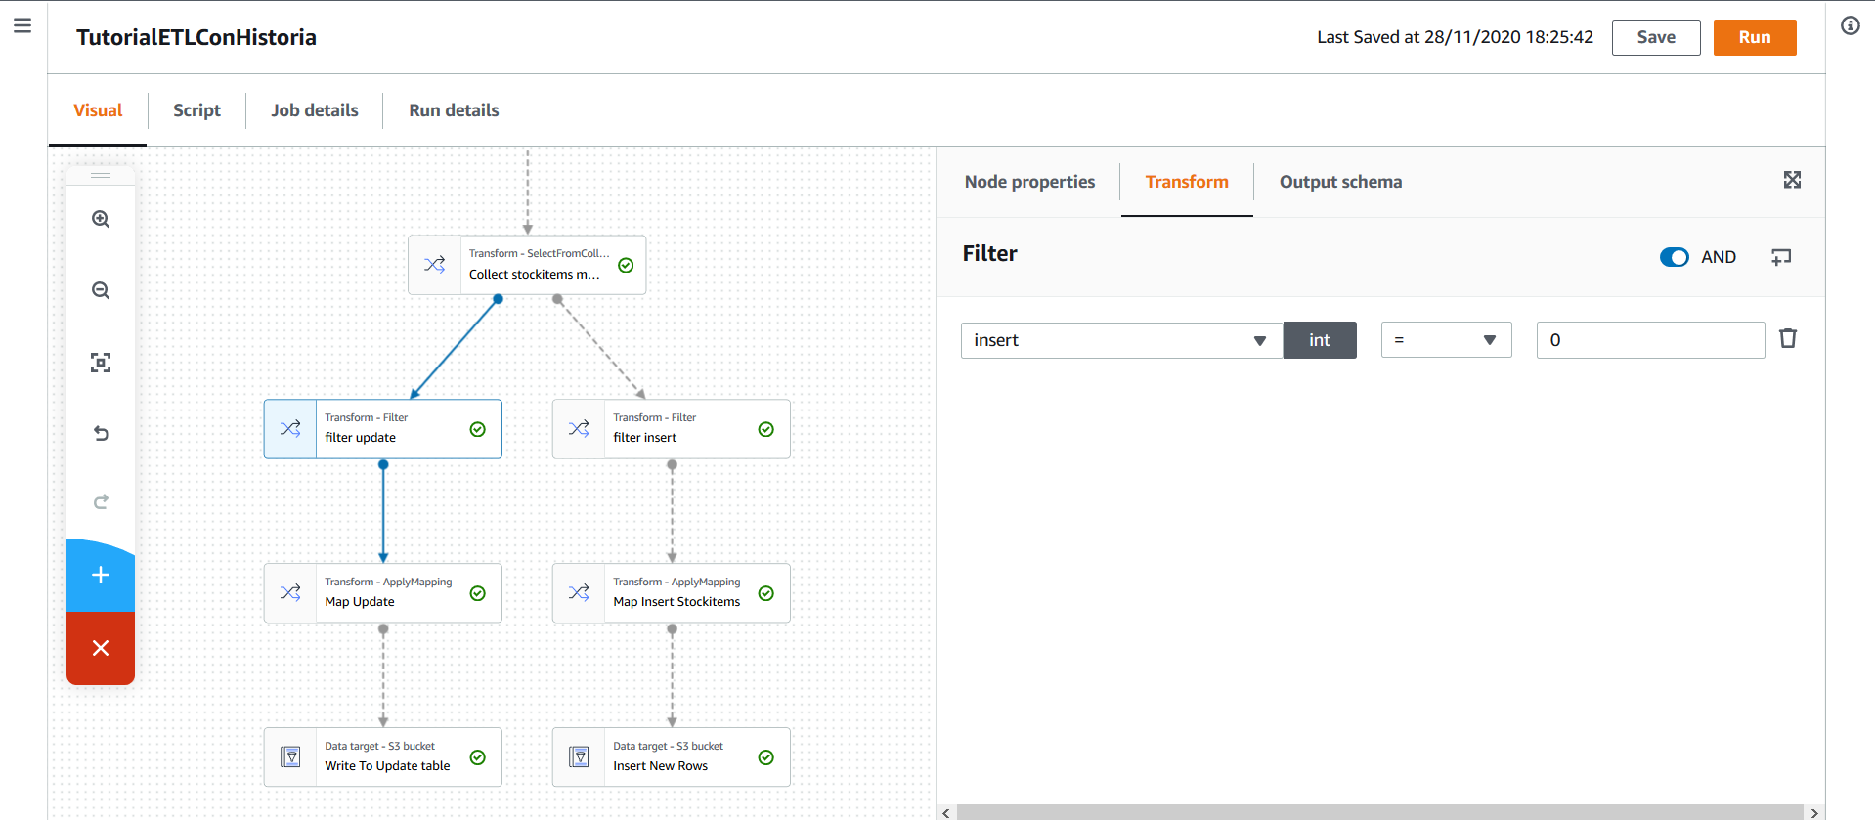Click the int type badge
Viewport: 1875px width, 820px height.
[x=1320, y=340]
